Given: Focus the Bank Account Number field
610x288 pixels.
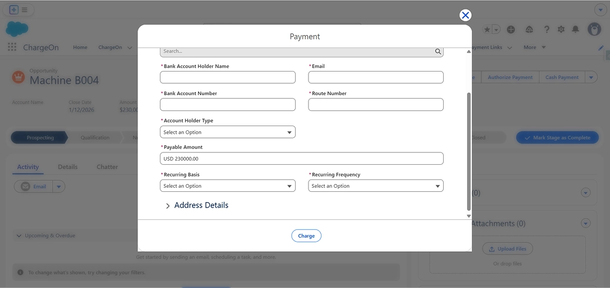Looking at the screenshot, I should pos(227,104).
